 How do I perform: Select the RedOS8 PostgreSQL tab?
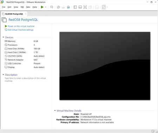pyautogui.click(x=14, y=14)
